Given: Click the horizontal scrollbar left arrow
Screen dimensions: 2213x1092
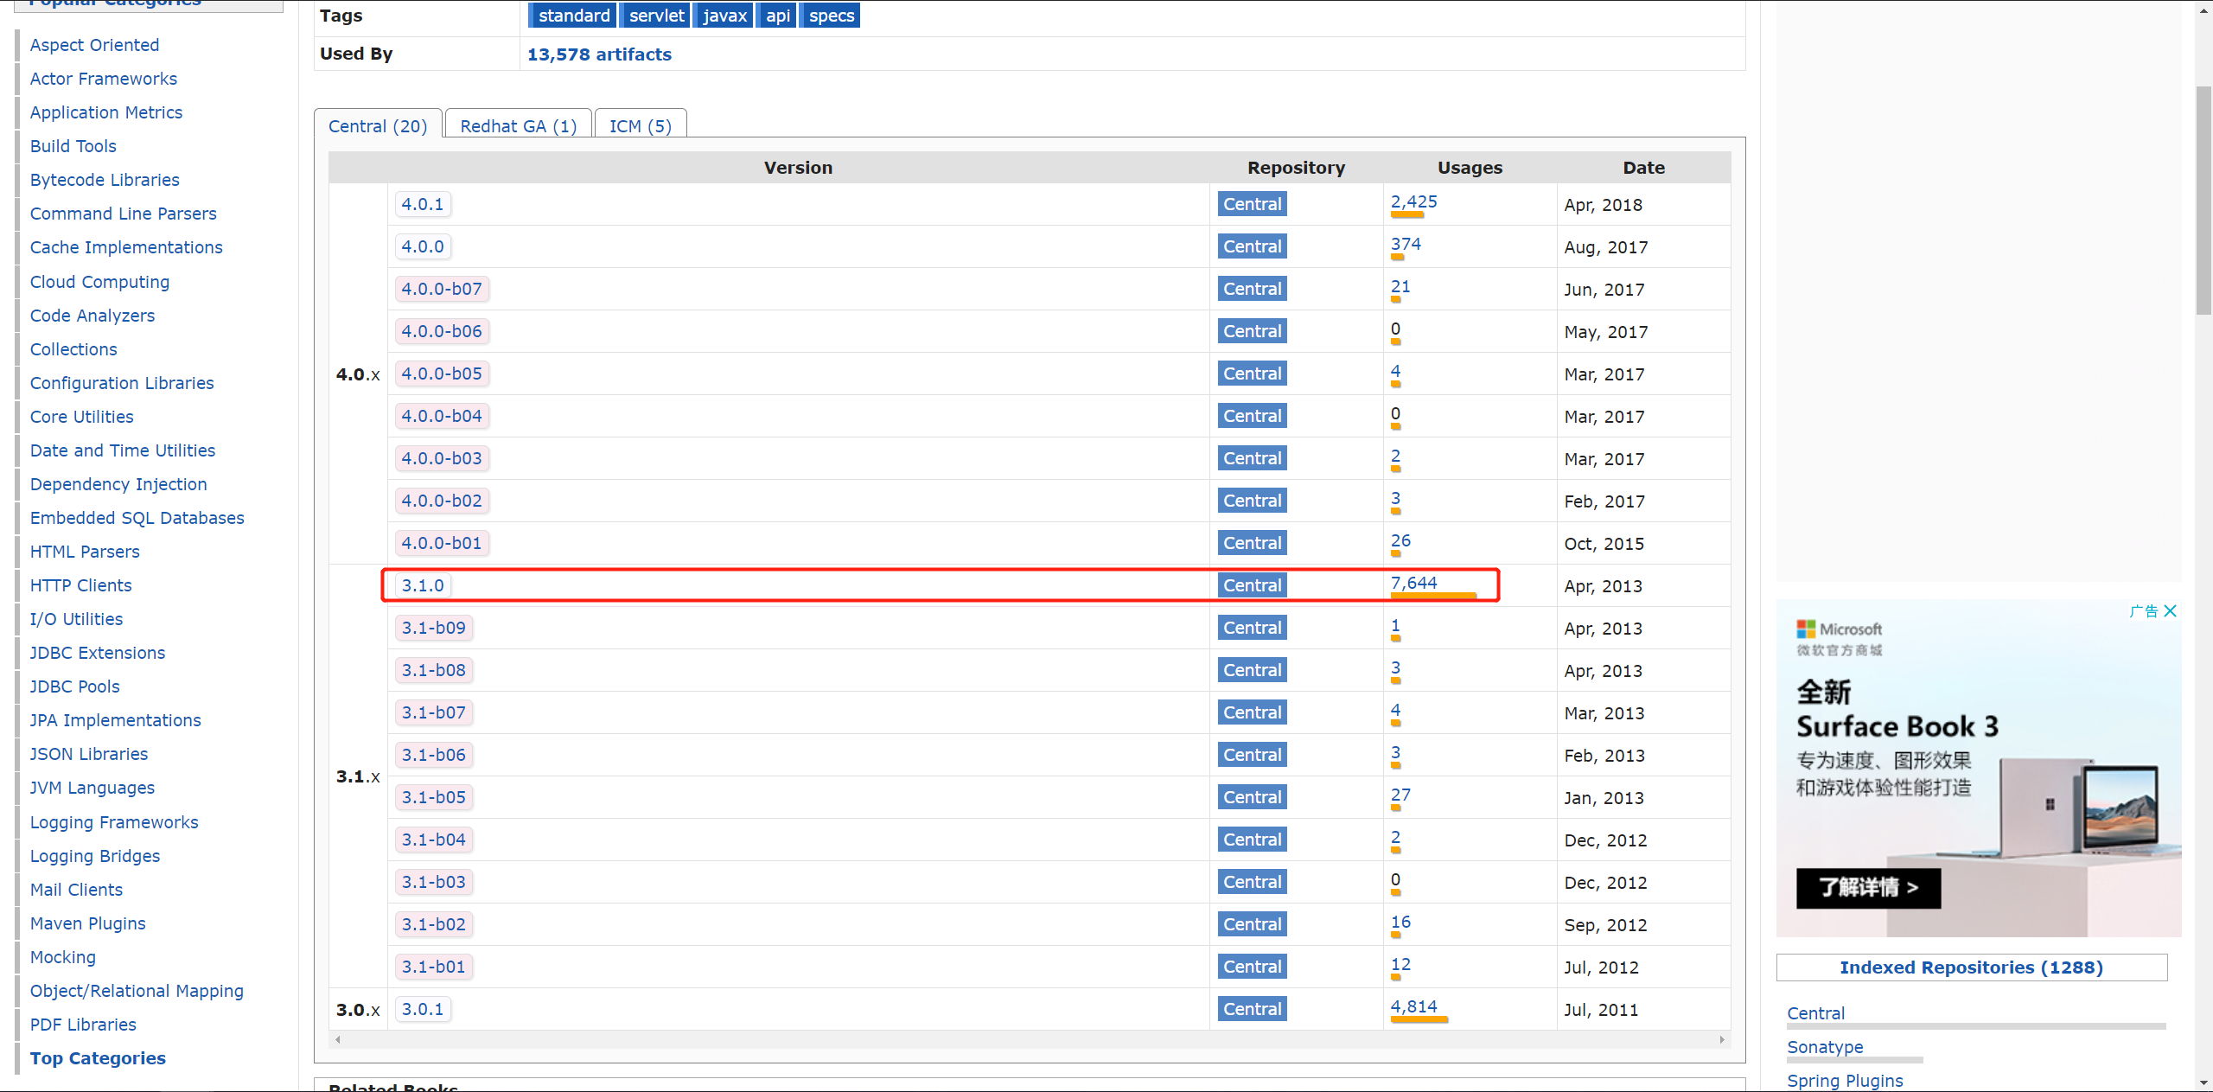Looking at the screenshot, I should 338,1040.
